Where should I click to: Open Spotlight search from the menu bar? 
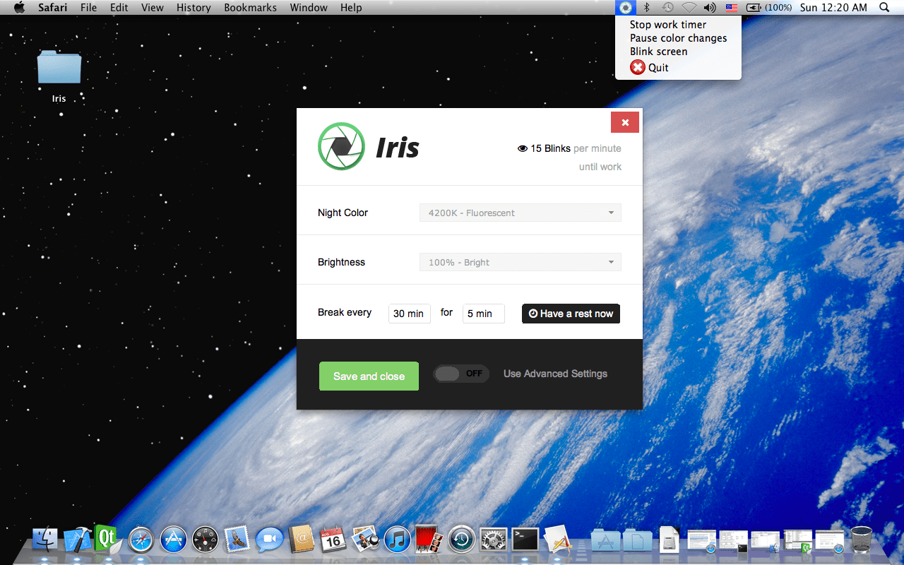point(884,8)
